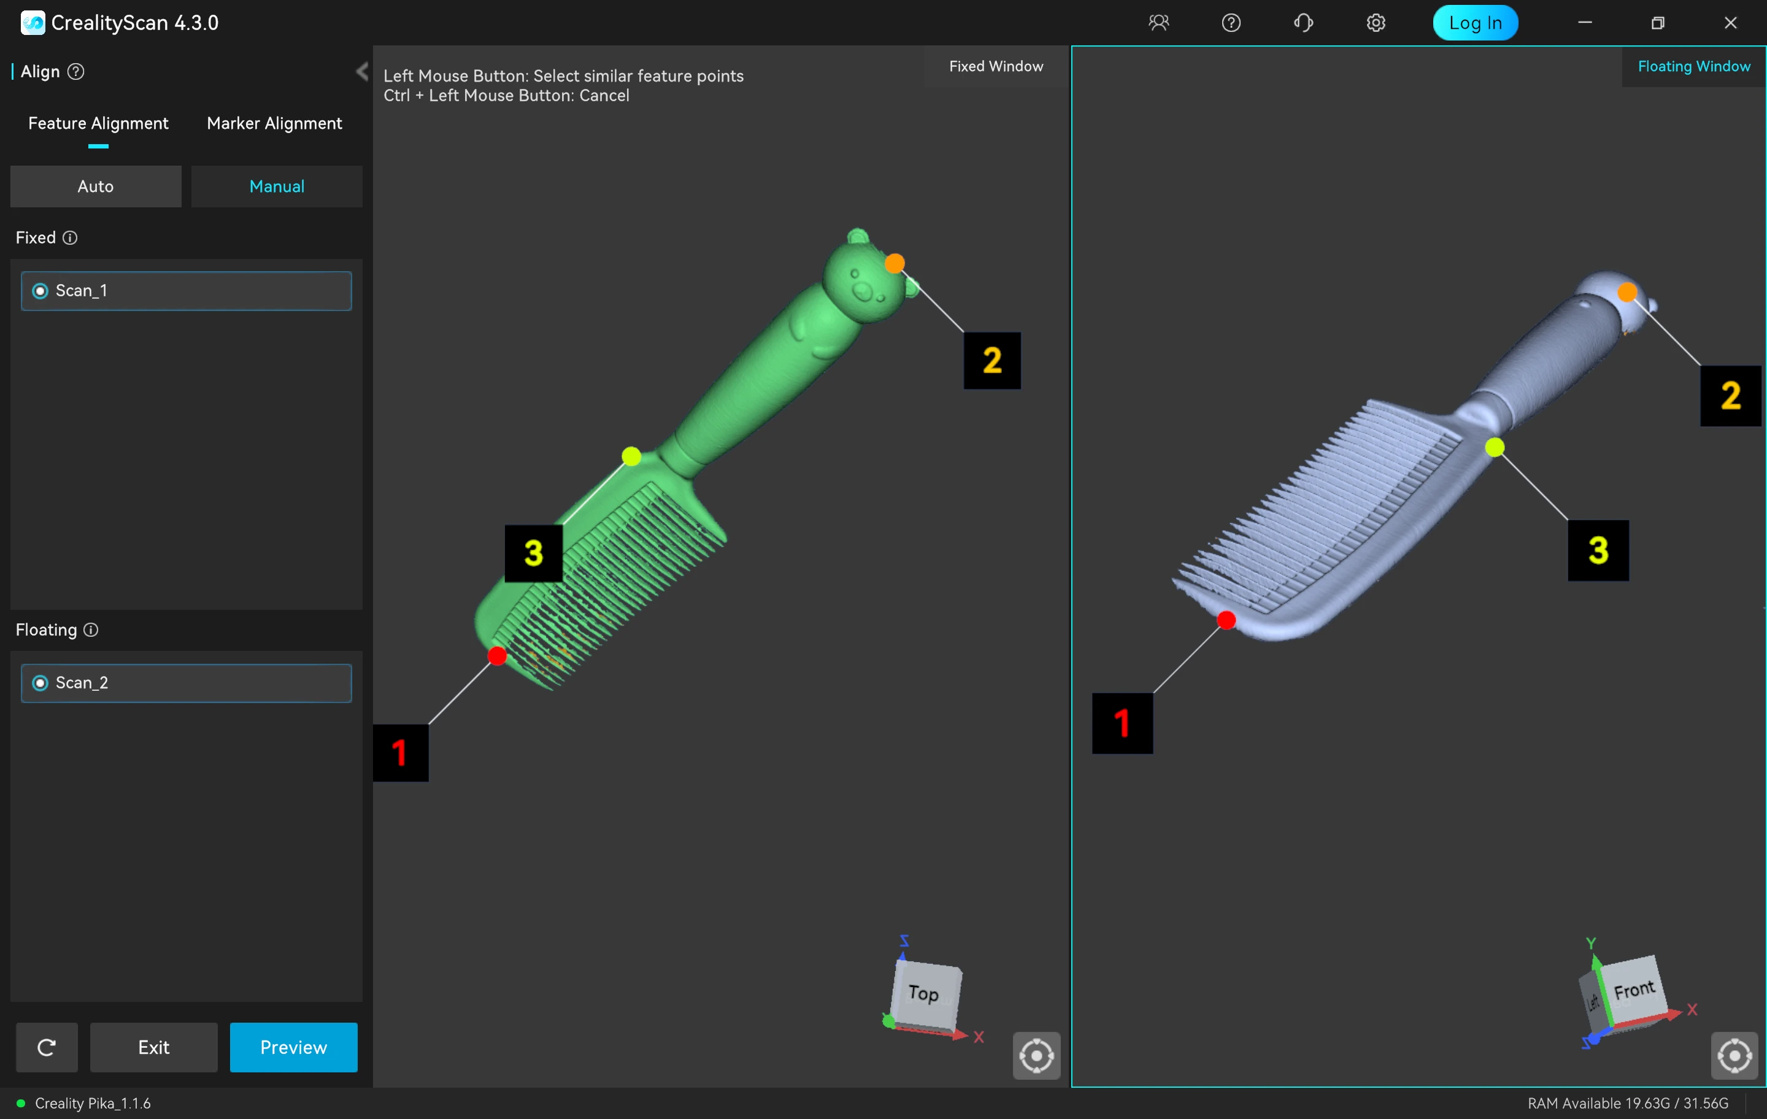The width and height of the screenshot is (1767, 1119).
Task: Open the community users icon in title bar
Action: (1159, 23)
